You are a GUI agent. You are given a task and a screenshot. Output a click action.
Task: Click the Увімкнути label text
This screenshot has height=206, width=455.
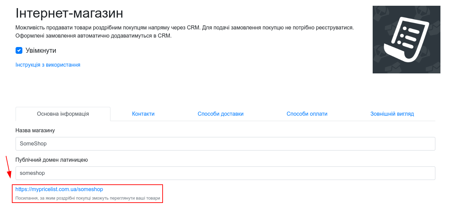(41, 50)
